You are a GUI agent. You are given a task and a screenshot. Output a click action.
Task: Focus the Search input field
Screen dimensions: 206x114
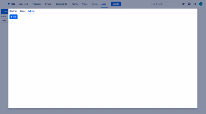[x=166, y=4]
